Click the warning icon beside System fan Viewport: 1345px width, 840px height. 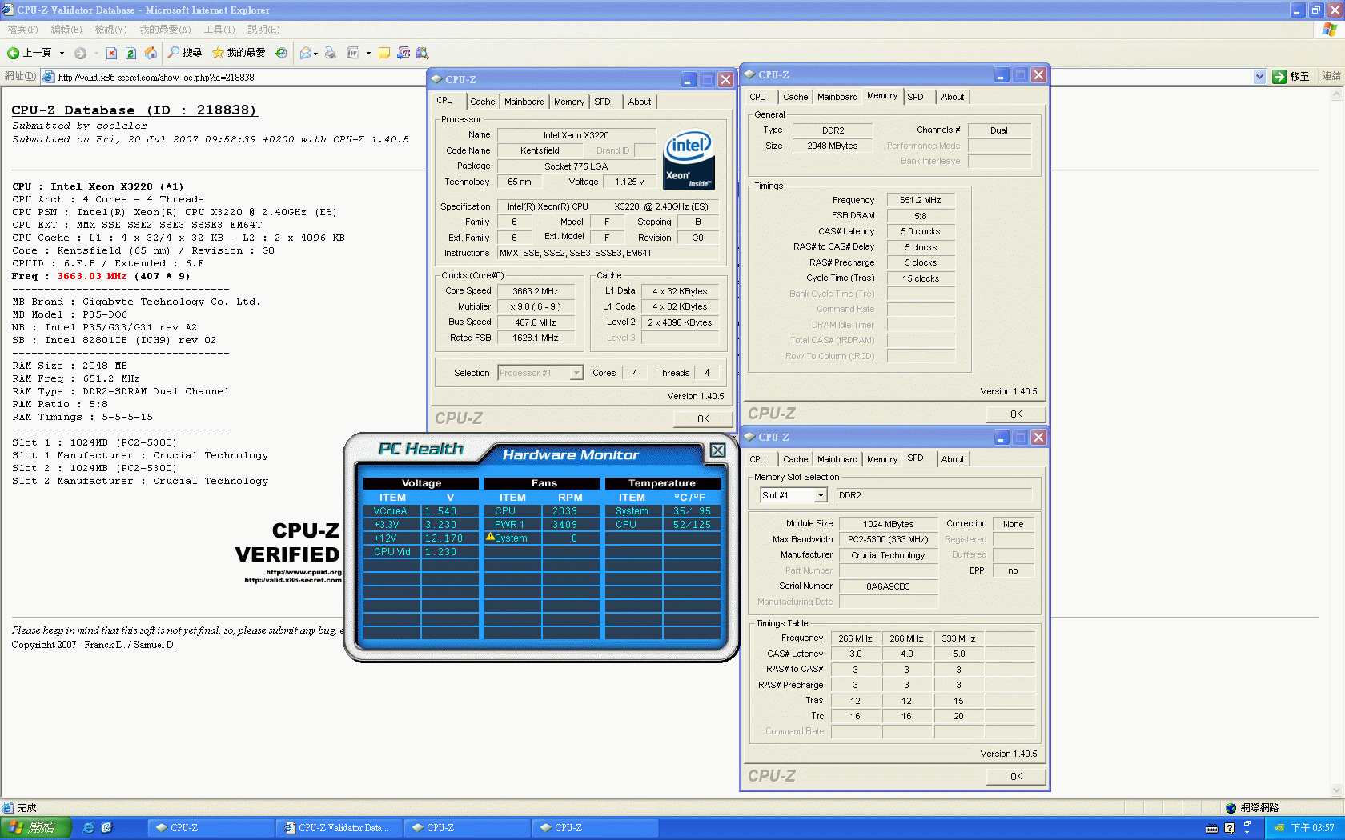click(x=490, y=538)
